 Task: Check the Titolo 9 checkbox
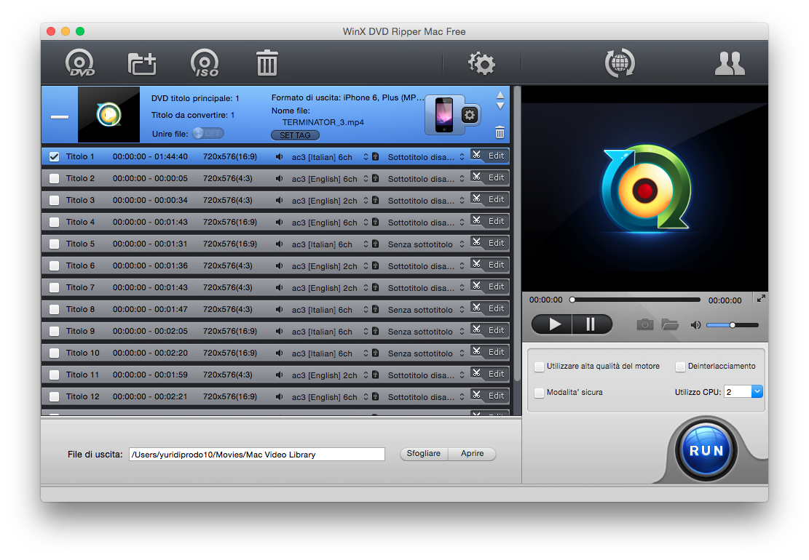tap(54, 331)
